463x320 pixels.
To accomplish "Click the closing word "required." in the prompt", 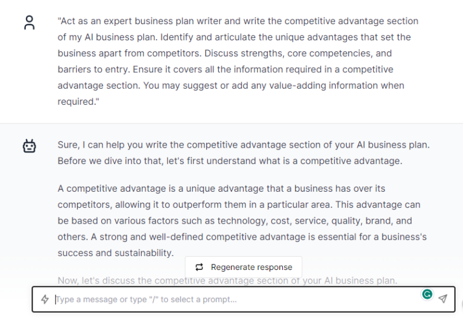I will [x=78, y=102].
